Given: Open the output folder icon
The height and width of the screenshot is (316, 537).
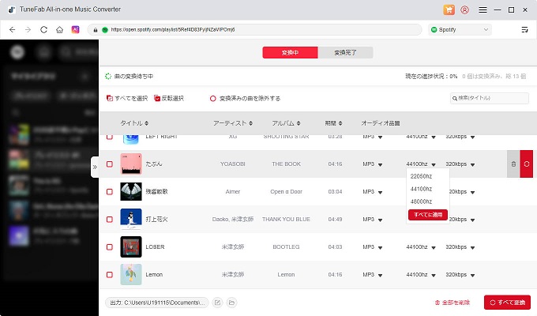Looking at the screenshot, I should click(232, 303).
